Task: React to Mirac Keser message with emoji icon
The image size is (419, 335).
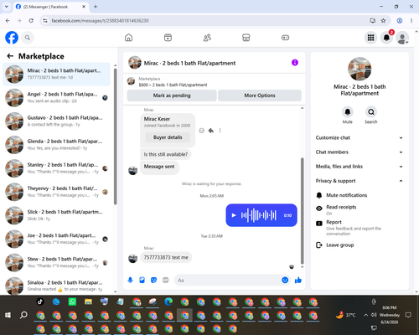Action: click(201, 131)
